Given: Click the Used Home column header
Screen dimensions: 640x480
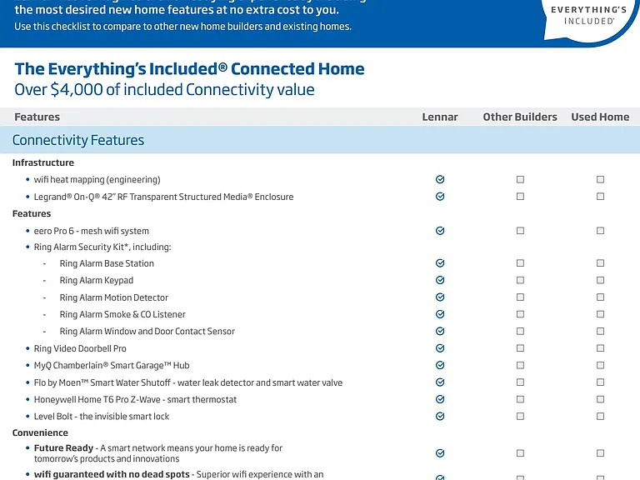Looking at the screenshot, I should click(x=600, y=117).
